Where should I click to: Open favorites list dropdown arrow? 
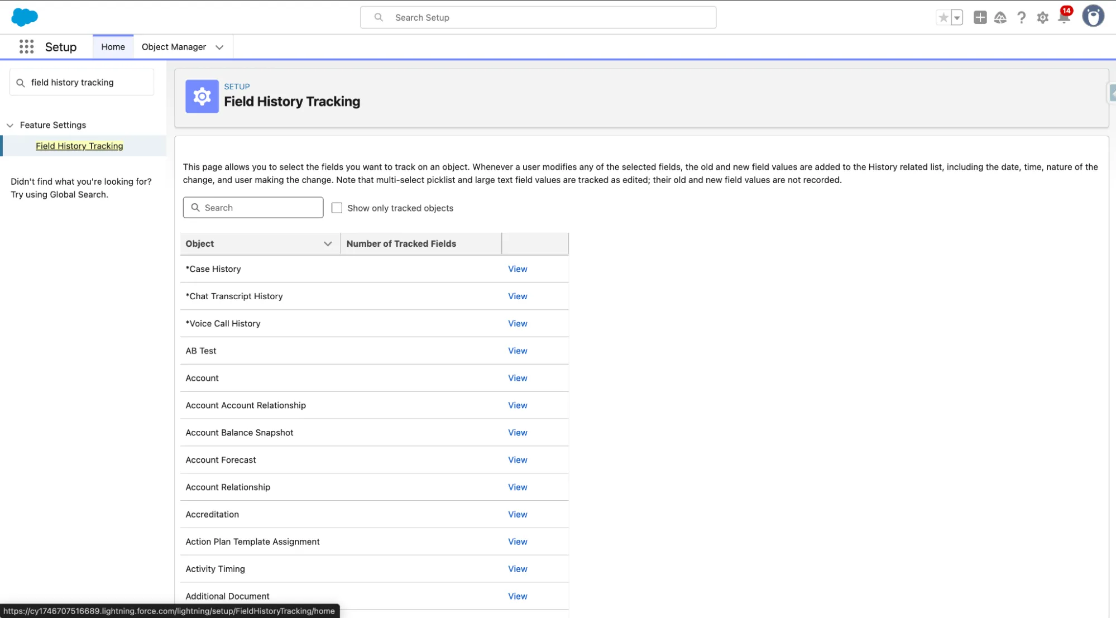click(x=957, y=18)
